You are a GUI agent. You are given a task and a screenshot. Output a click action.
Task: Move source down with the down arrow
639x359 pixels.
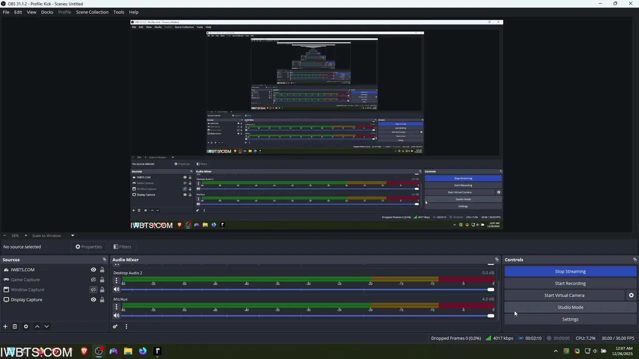click(46, 327)
